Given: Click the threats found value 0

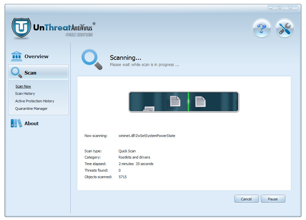Looking at the screenshot, I should coord(120,170).
